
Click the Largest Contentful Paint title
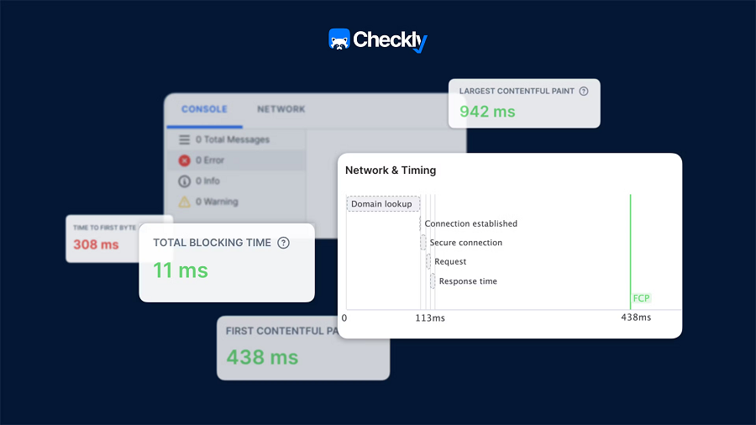click(x=517, y=91)
